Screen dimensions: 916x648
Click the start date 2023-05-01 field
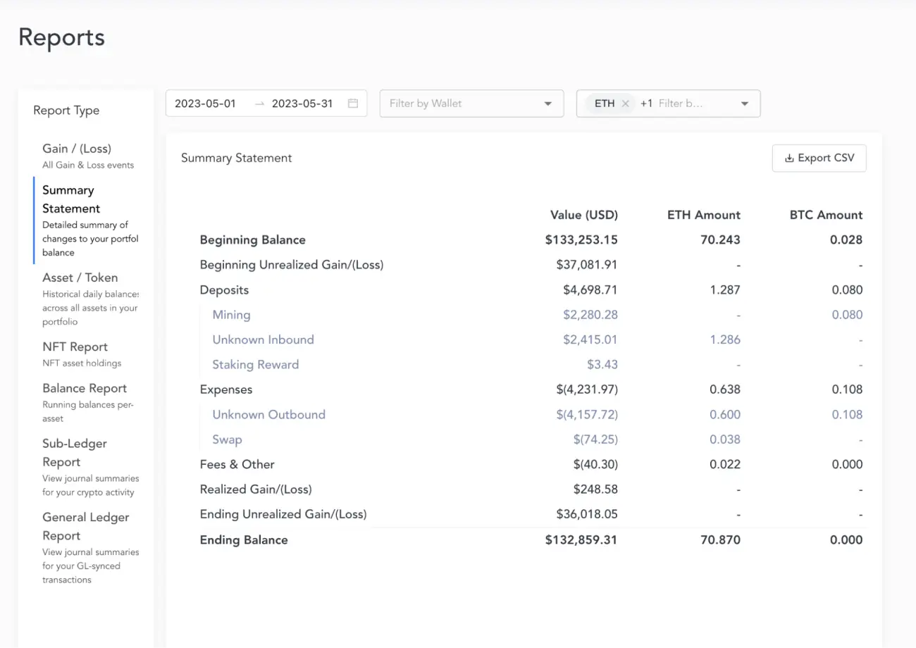[205, 104]
